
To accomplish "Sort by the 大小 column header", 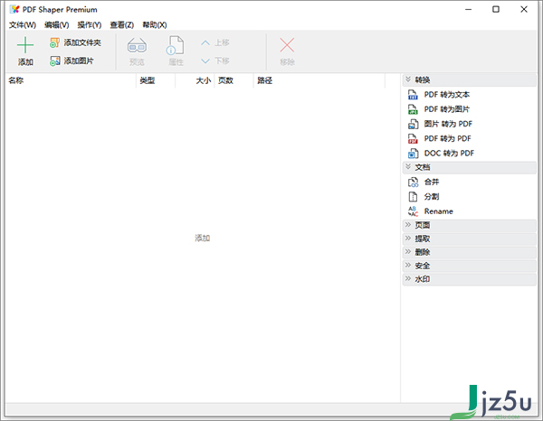I will coord(195,80).
